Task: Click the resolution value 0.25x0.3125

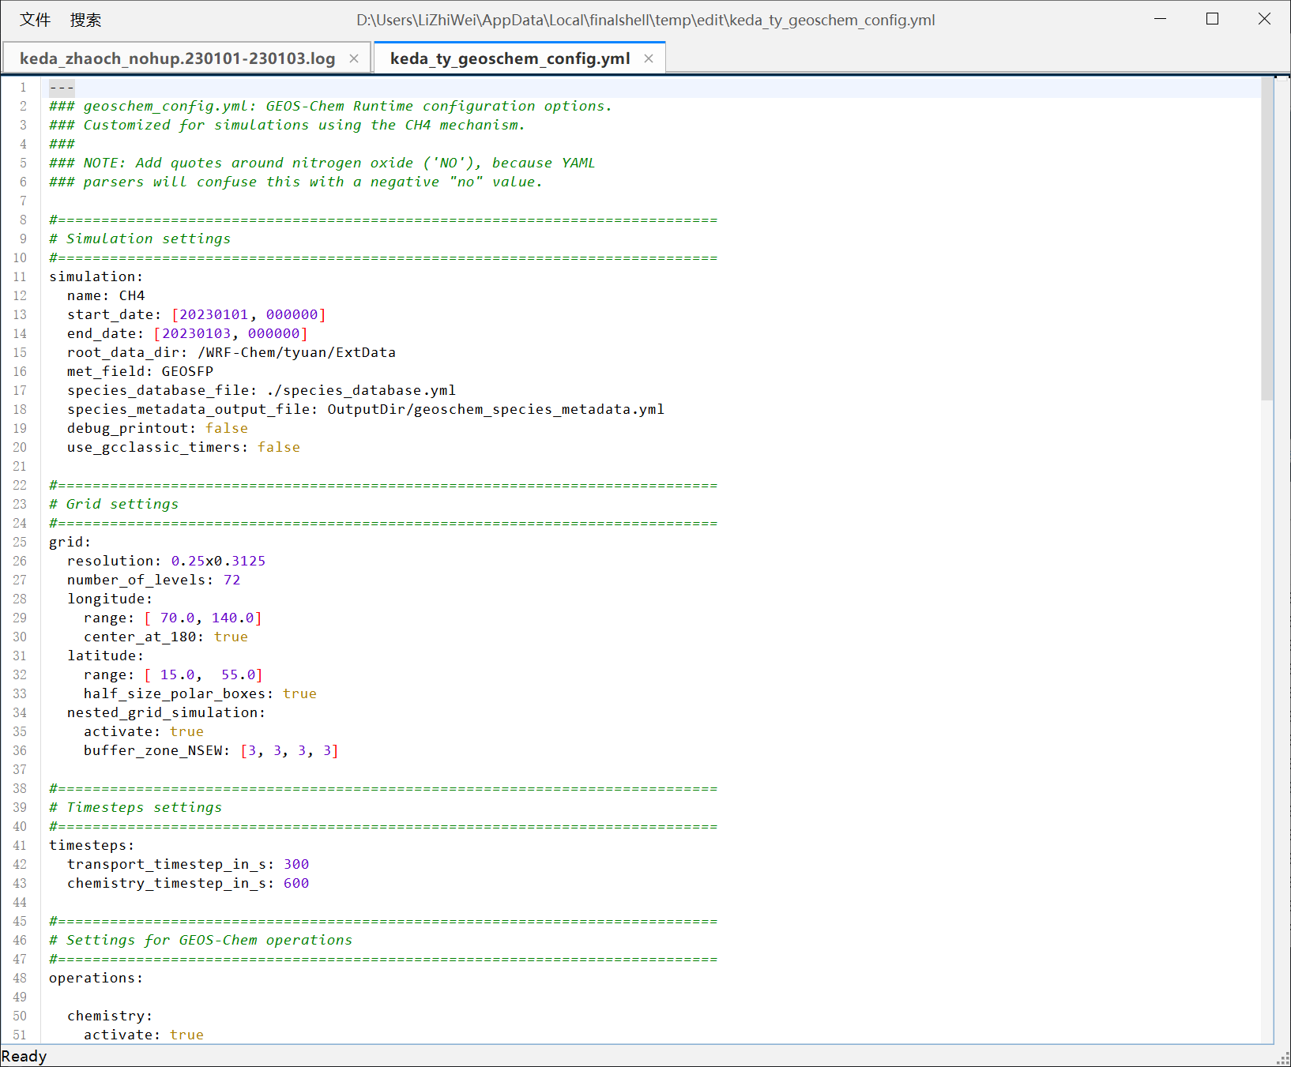Action: [x=217, y=561]
